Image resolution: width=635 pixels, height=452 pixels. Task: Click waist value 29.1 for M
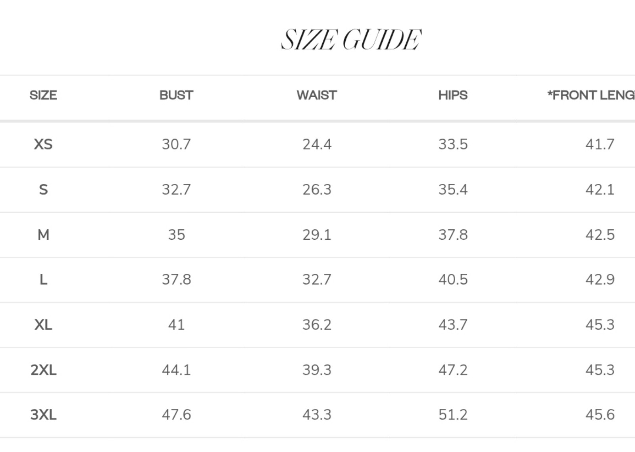[x=317, y=235]
